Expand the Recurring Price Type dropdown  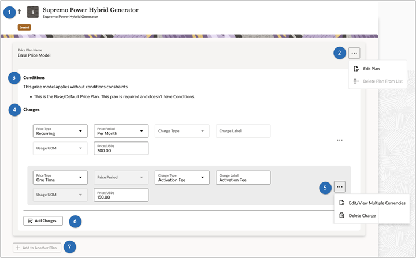(x=80, y=132)
